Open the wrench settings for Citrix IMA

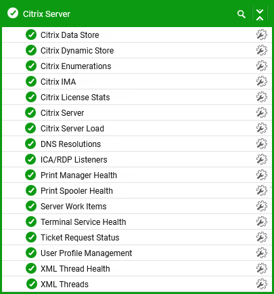[x=262, y=81]
